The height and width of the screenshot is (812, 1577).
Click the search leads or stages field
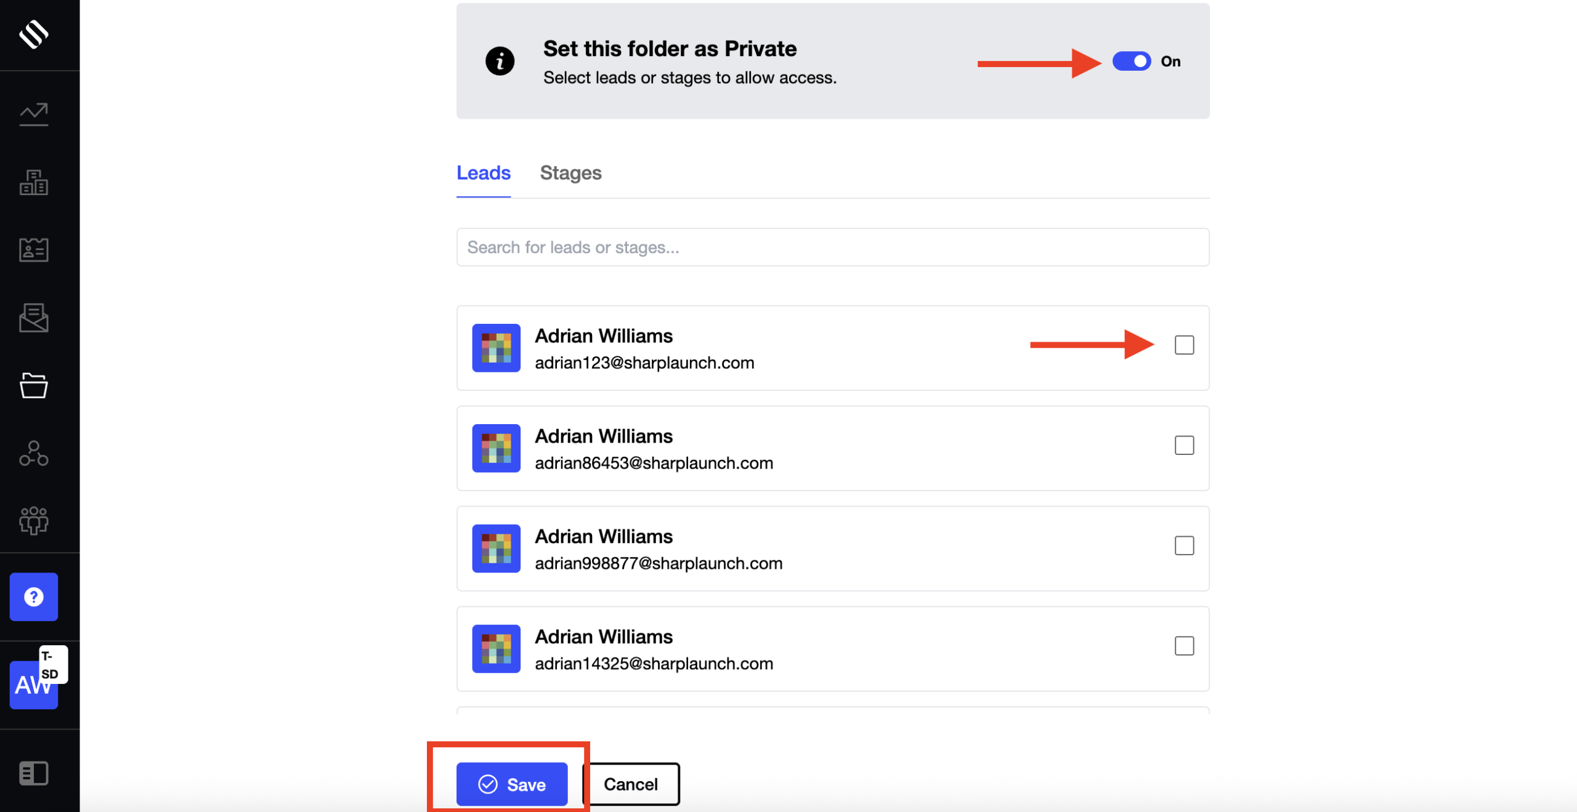pyautogui.click(x=832, y=247)
